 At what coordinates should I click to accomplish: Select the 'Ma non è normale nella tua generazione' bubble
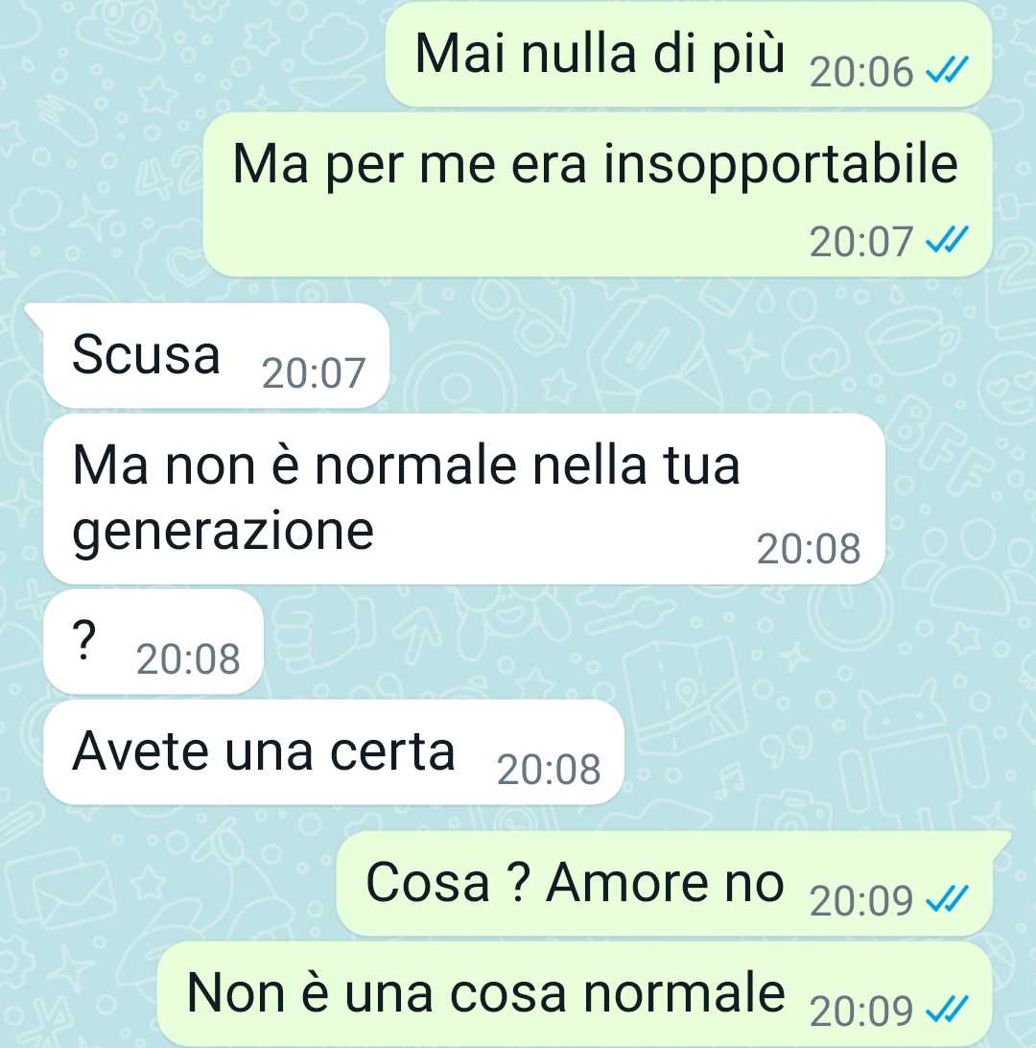pos(464,499)
